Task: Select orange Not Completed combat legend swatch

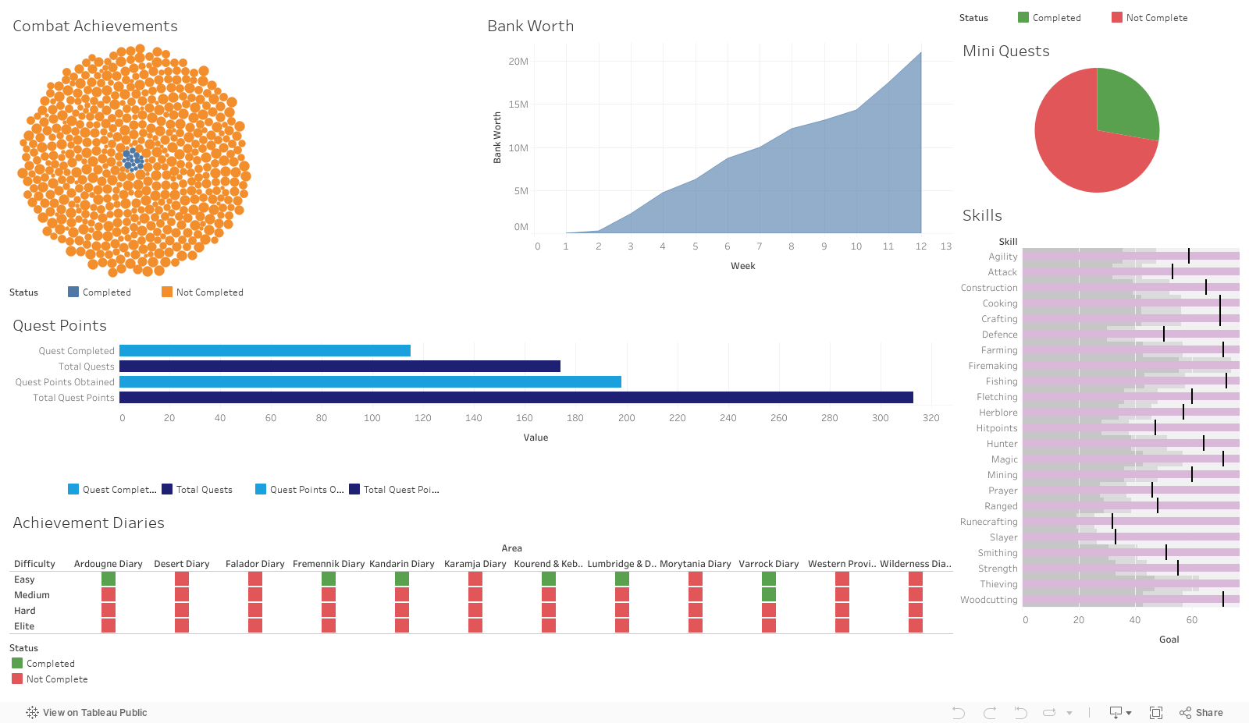Action: point(167,292)
